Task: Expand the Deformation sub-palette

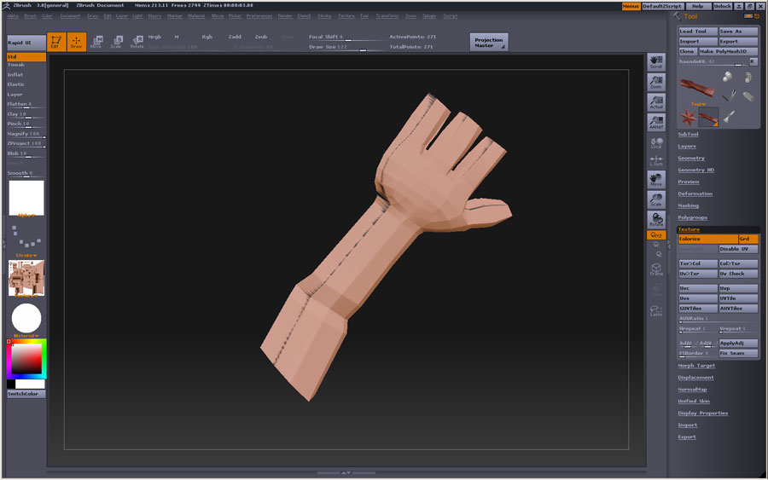Action: click(x=695, y=194)
